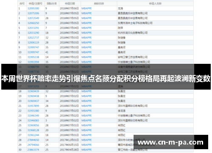212x153 pixels.
Task: Open application number 31946349
Action: click(x=33, y=116)
